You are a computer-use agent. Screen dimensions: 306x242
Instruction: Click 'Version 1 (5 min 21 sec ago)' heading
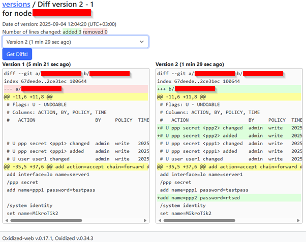(37, 64)
